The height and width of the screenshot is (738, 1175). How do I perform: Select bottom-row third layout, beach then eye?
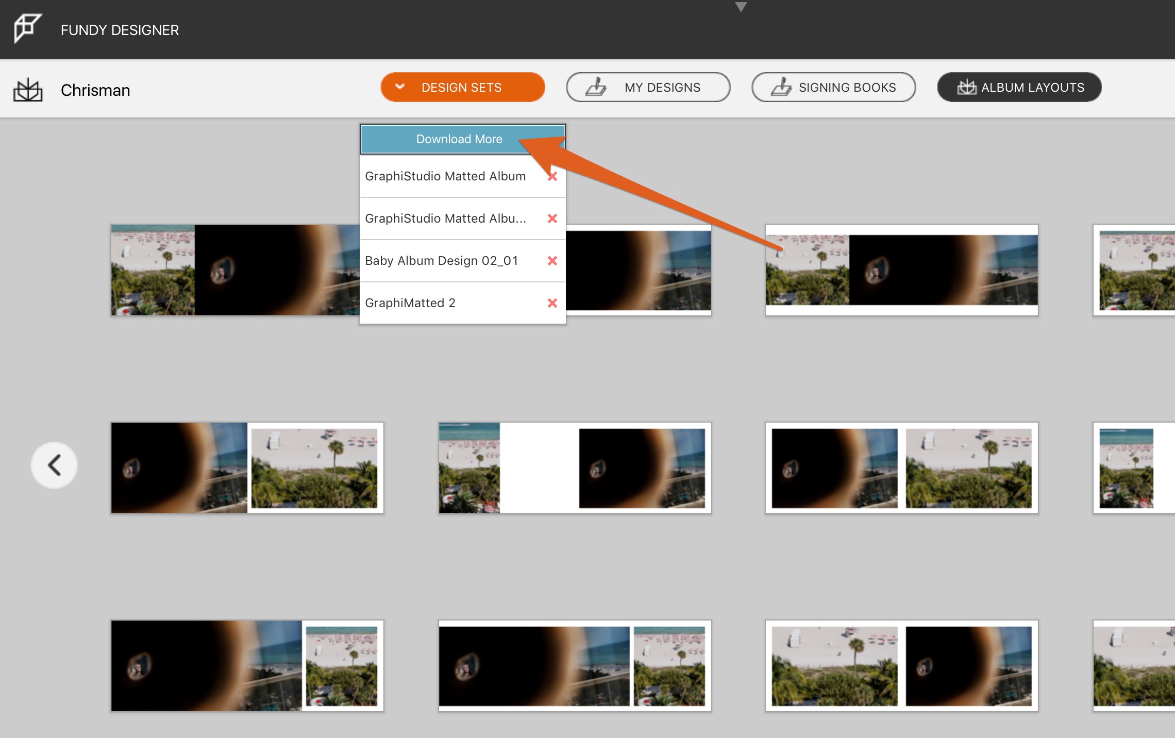tap(901, 666)
